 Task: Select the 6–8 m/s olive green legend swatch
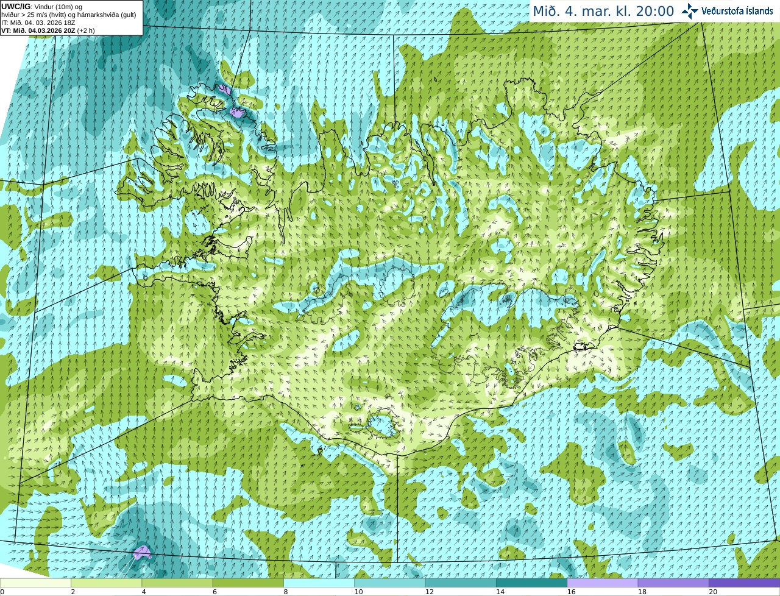[248, 583]
